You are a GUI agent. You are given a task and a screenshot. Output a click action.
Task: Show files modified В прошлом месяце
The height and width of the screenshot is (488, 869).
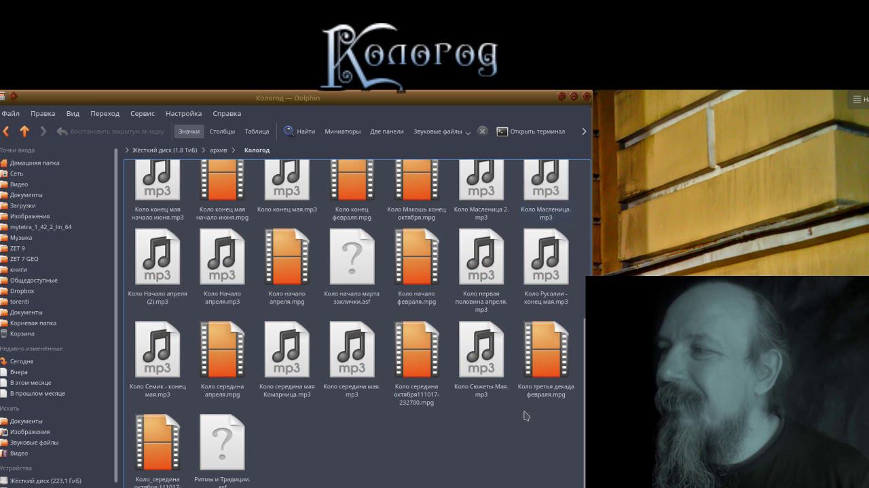coord(37,393)
